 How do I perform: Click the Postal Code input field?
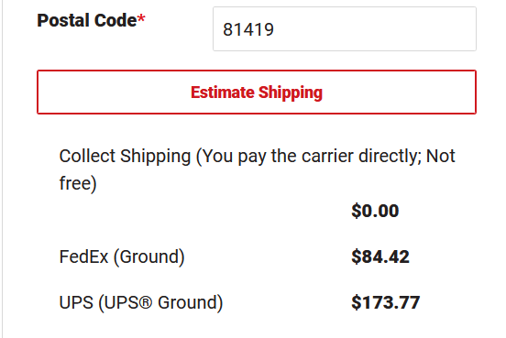click(345, 29)
